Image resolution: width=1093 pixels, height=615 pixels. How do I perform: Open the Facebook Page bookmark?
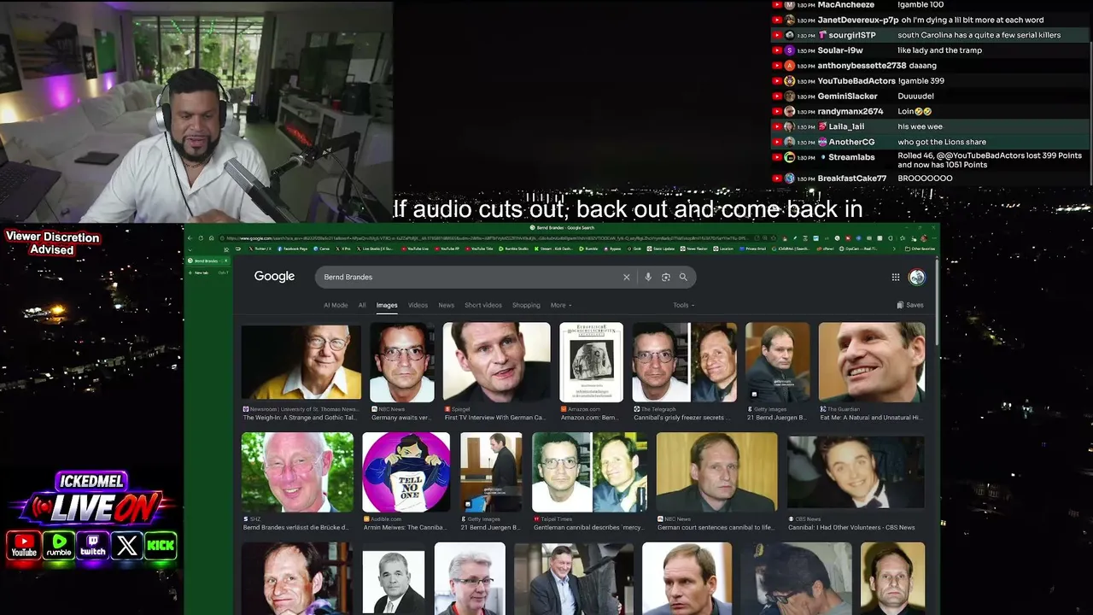[x=292, y=249]
